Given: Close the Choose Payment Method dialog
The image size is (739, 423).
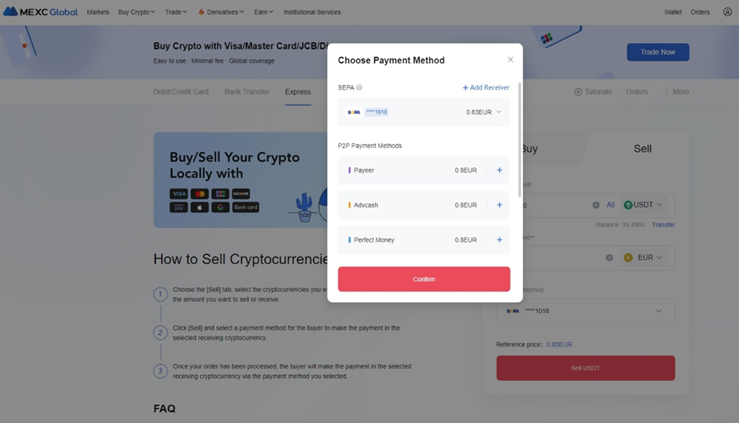Looking at the screenshot, I should pos(510,60).
